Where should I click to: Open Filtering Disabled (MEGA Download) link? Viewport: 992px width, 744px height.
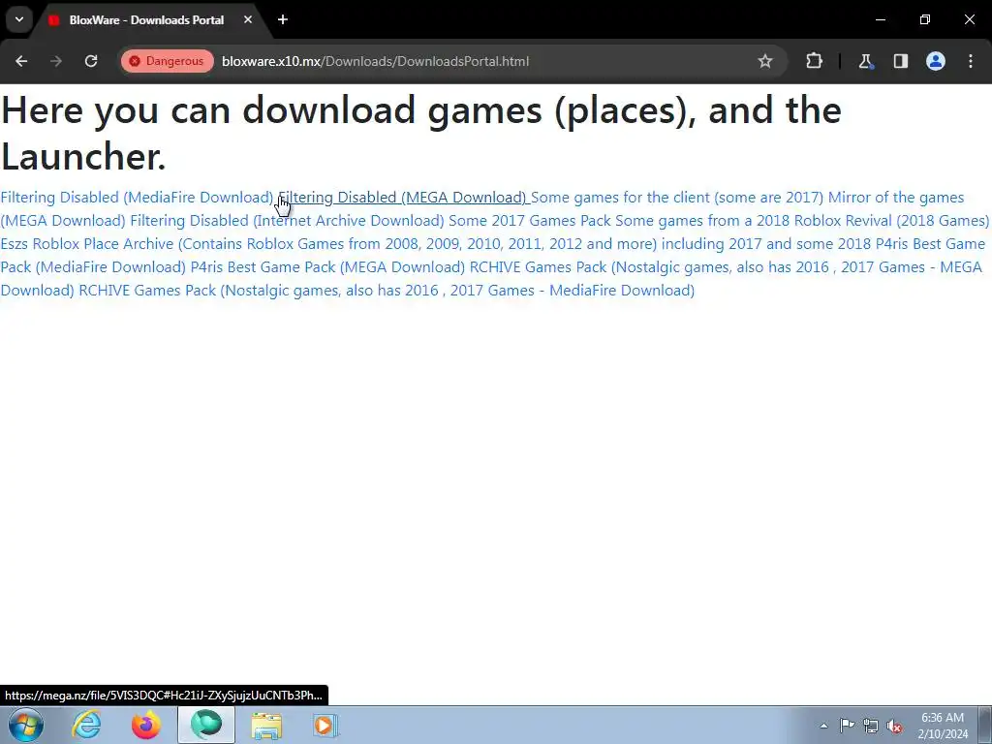402,198
